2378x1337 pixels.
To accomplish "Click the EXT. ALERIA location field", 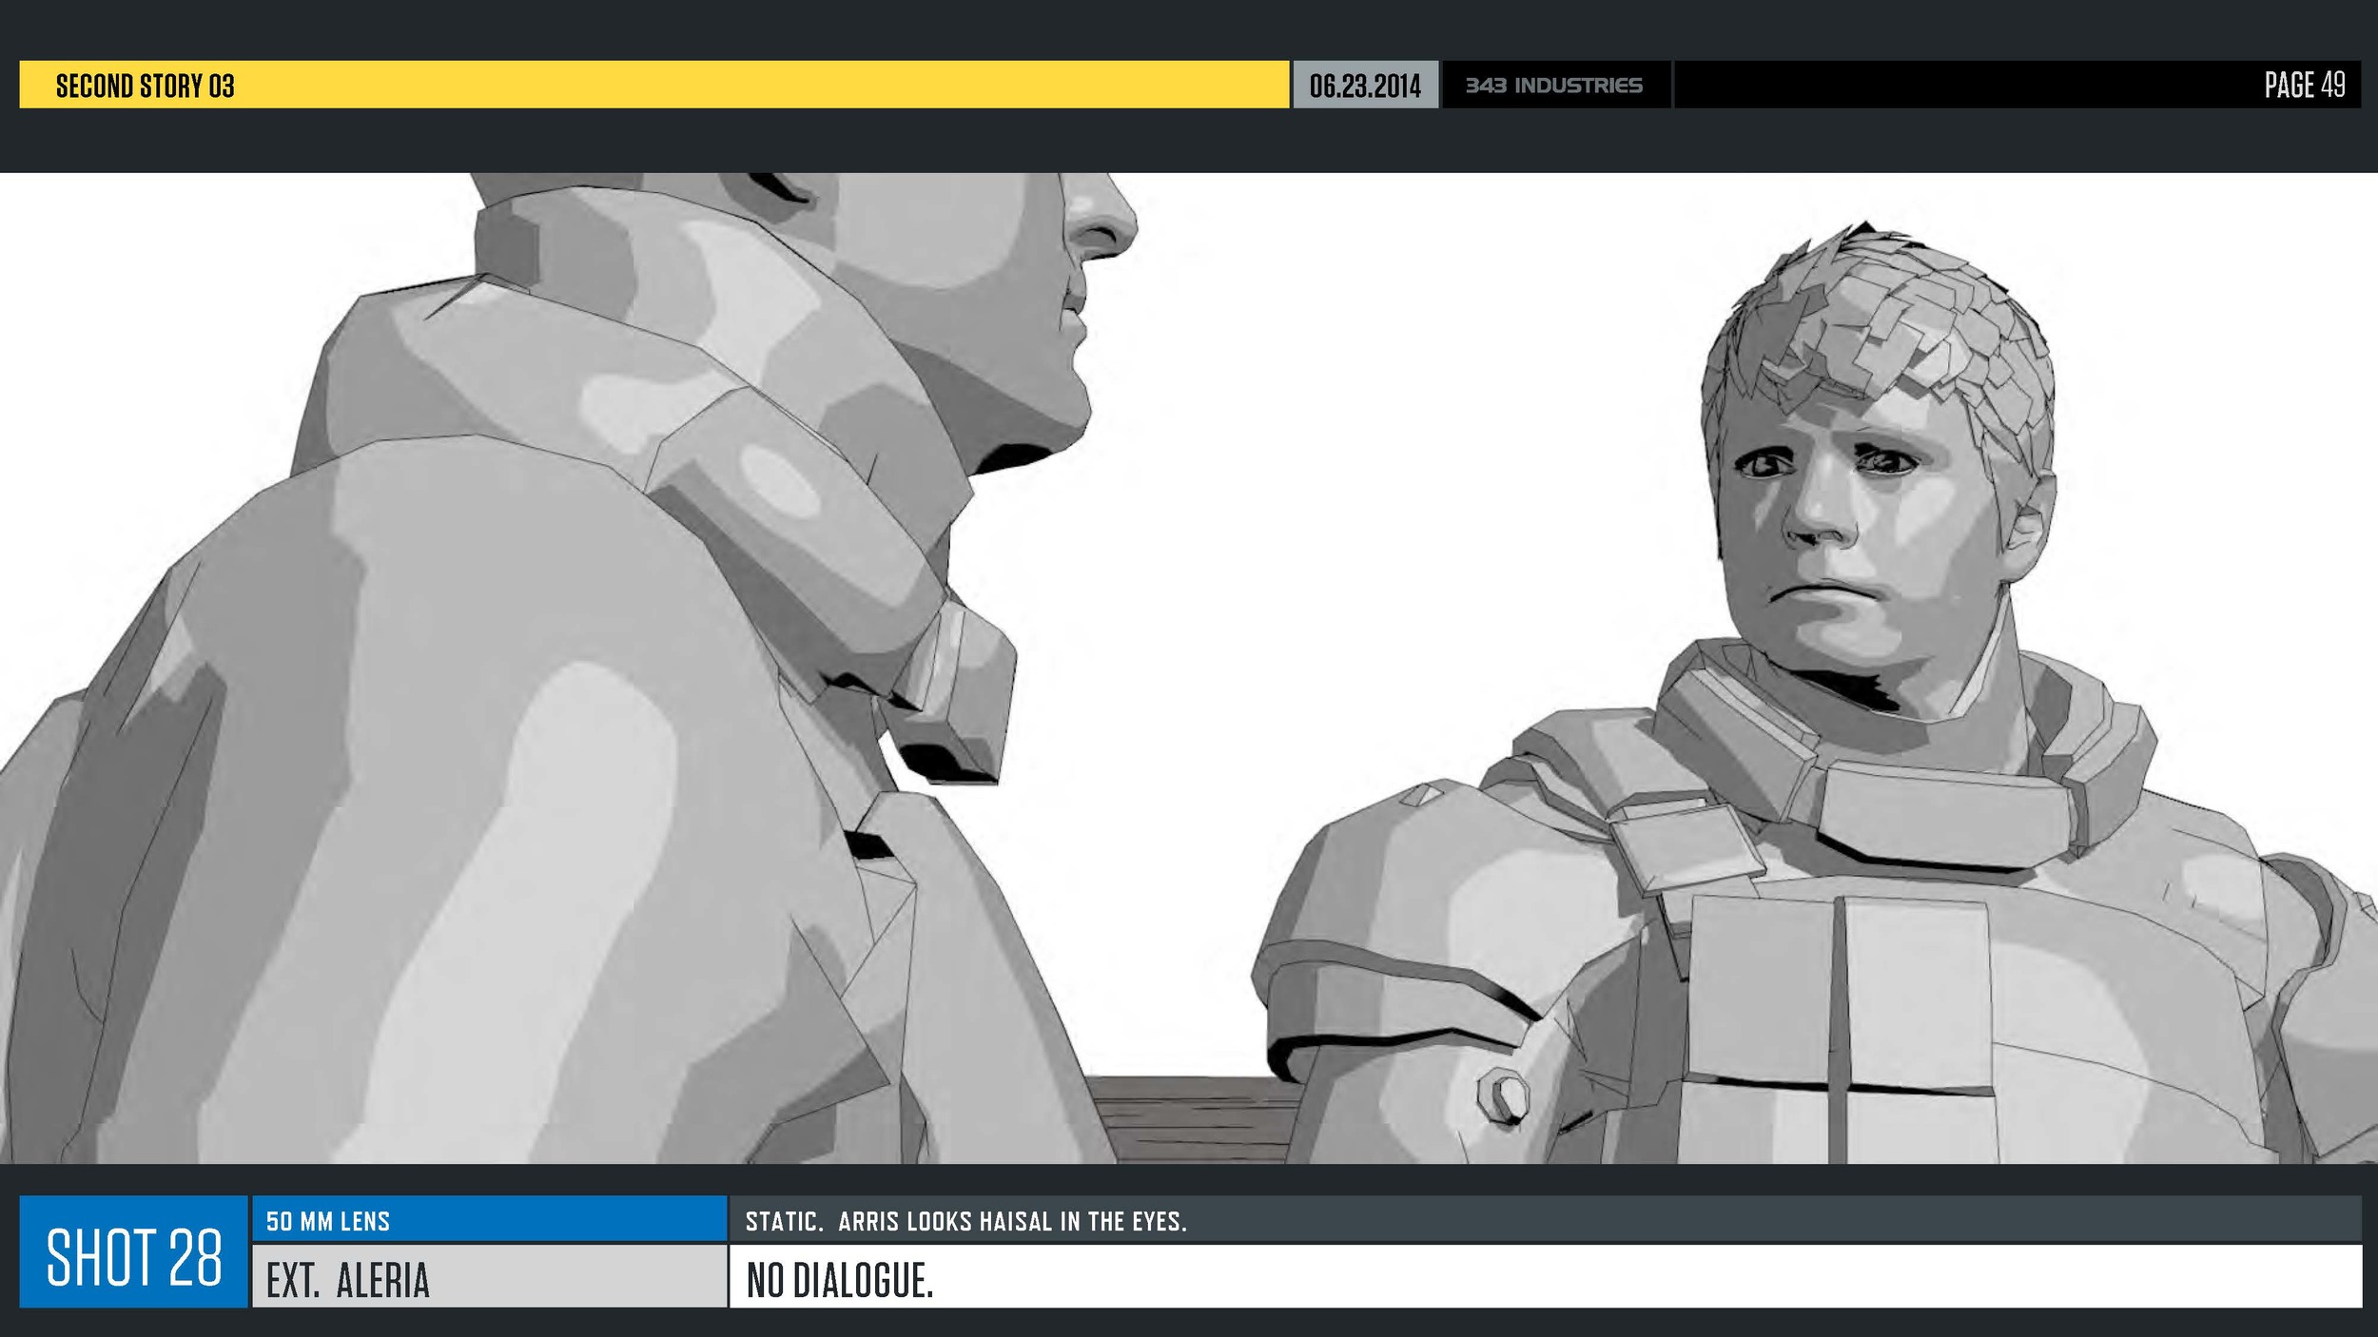I will click(x=347, y=1280).
